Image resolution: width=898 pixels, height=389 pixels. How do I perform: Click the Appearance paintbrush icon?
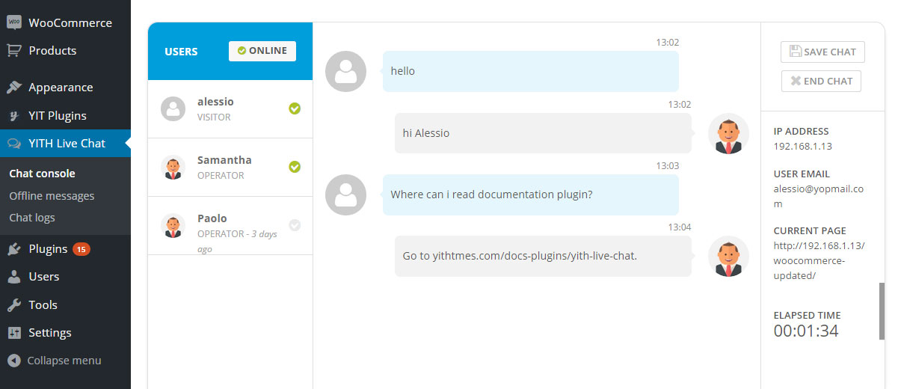tap(14, 88)
